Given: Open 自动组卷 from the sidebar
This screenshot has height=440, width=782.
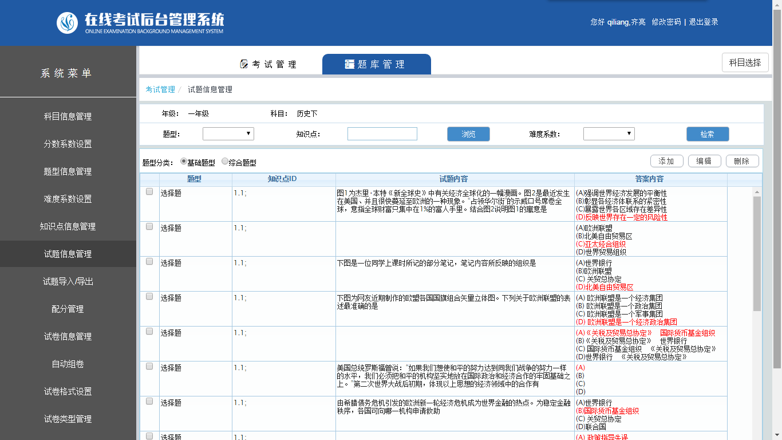Looking at the screenshot, I should [x=68, y=364].
